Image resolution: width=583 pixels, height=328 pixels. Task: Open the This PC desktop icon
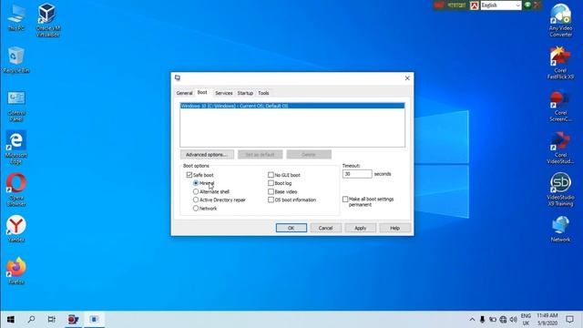[x=16, y=17]
